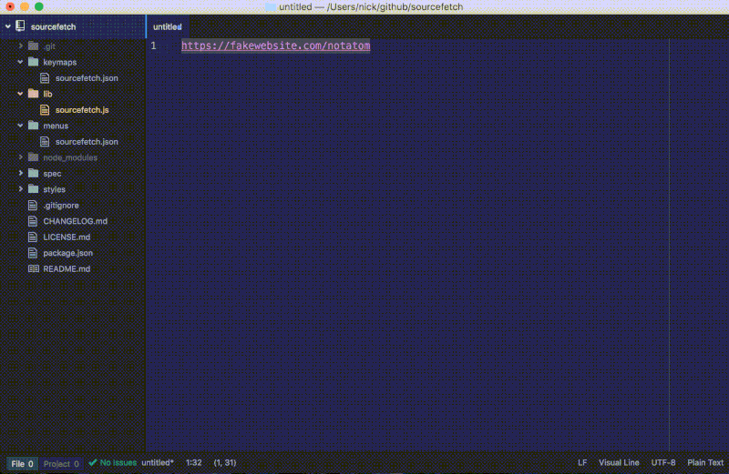Click the folder icon next to spec
Screen dimensions: 729x474
[34, 173]
